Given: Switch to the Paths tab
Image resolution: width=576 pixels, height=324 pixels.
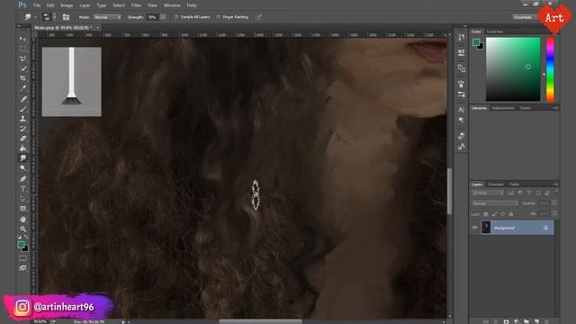Looking at the screenshot, I should tap(514, 184).
